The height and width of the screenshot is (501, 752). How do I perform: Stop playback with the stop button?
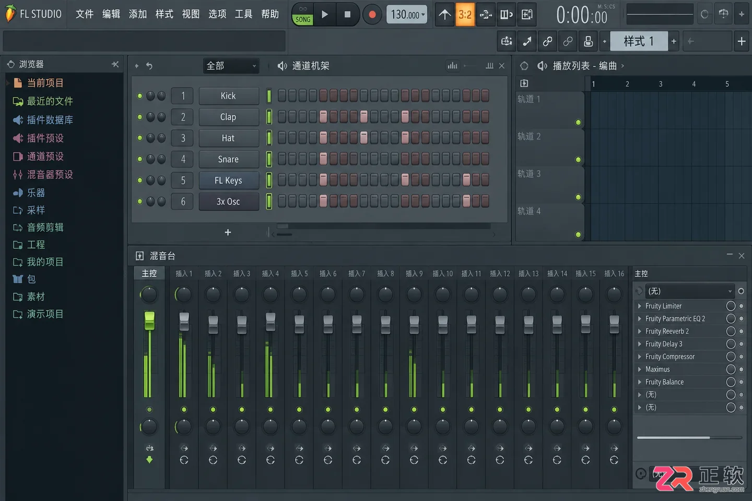pos(347,15)
